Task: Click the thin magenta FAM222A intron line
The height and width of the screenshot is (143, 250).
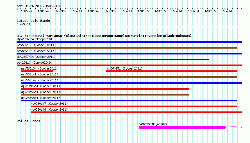Action: tap(234, 127)
